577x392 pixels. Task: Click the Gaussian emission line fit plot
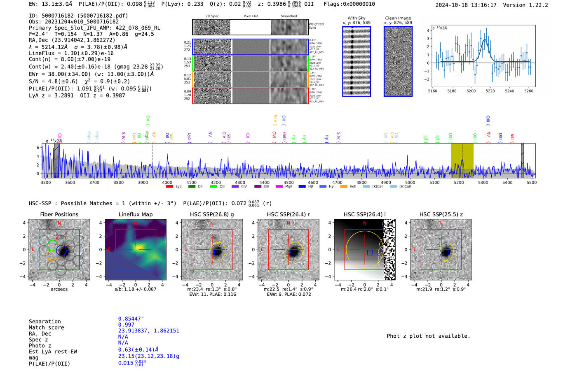click(483, 56)
